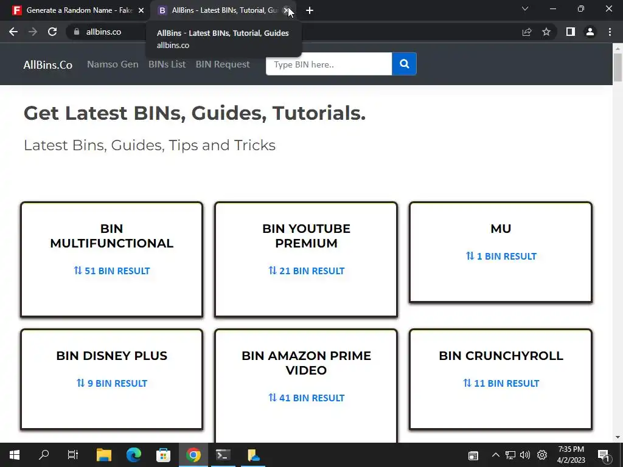Reload the allbins.co page
623x467 pixels.
tap(52, 32)
